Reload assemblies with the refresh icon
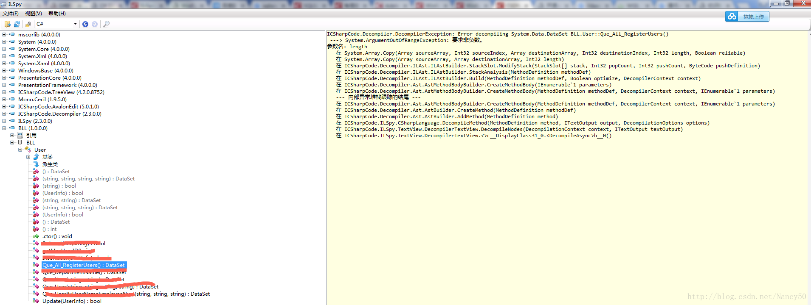 click(x=17, y=24)
